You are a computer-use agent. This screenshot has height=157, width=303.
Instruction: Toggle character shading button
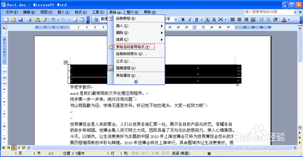pyautogui.click(x=214, y=19)
